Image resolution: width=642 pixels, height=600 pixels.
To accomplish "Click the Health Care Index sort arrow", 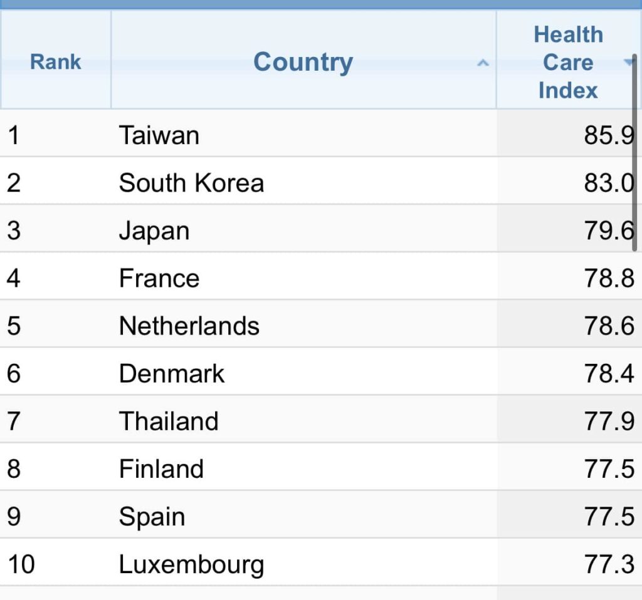I will click(628, 62).
